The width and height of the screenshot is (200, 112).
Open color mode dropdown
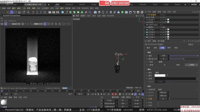[x=177, y=72]
